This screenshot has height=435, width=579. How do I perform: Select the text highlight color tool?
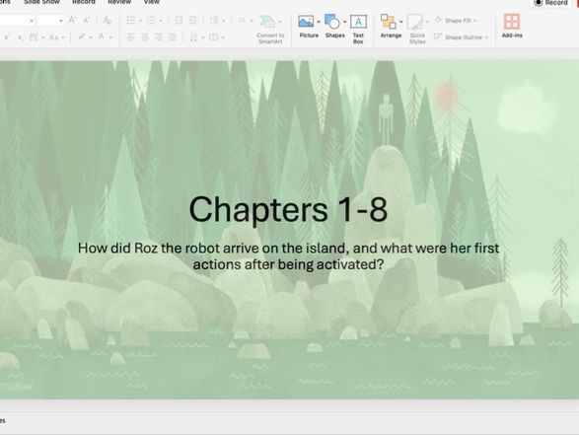[x=82, y=36]
